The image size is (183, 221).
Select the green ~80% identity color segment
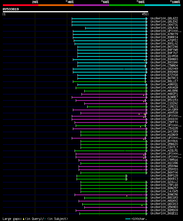(x=127, y=5)
